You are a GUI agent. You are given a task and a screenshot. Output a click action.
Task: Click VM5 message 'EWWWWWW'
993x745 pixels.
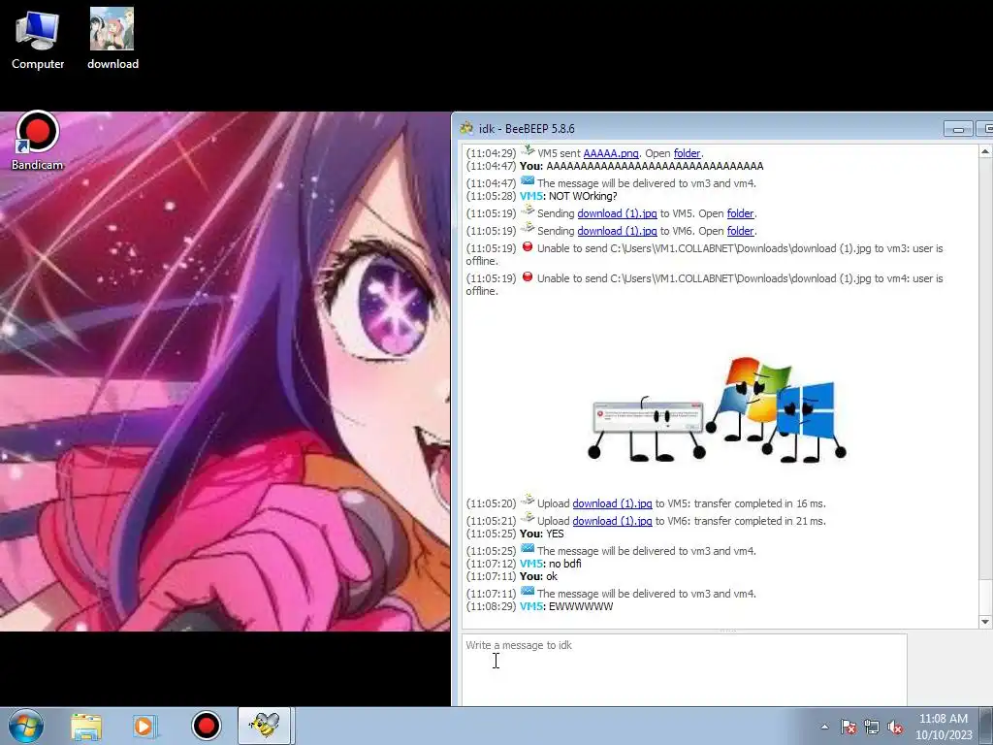point(581,606)
